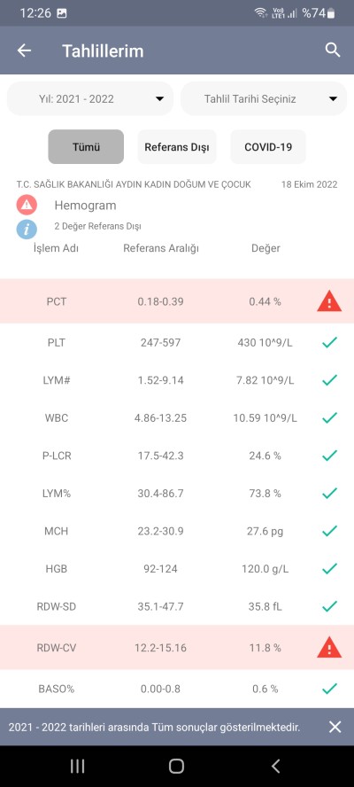354x787 pixels.
Task: Switch to the Referans Dışı filter
Action: click(x=177, y=147)
